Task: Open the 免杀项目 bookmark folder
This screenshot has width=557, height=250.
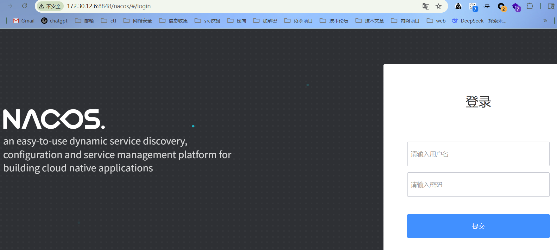Action: point(299,21)
